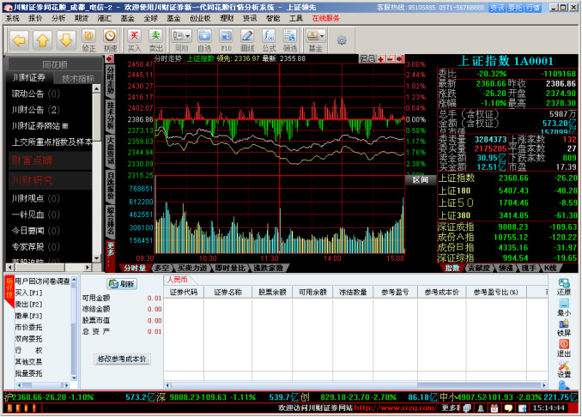Open the 公式 formula tool
The height and width of the screenshot is (417, 582).
tap(268, 39)
